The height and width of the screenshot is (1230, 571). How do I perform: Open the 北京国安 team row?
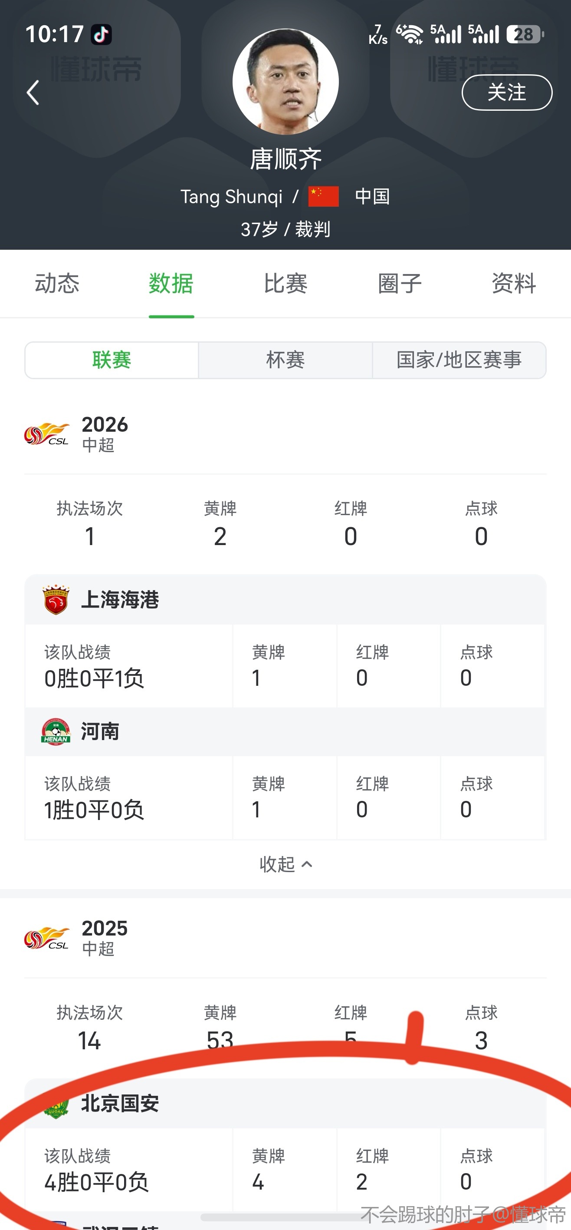119,1104
